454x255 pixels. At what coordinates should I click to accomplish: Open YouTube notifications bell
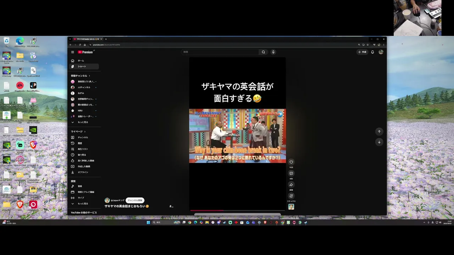tap(372, 52)
